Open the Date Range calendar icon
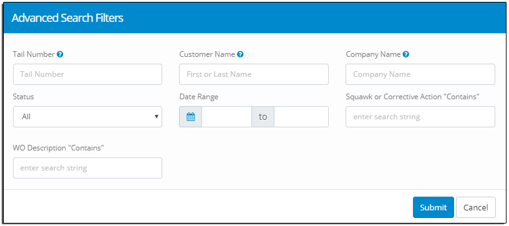Image resolution: width=509 pixels, height=226 pixels. coord(190,117)
